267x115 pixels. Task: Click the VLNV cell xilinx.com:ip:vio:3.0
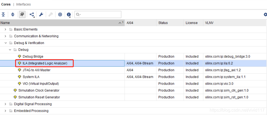tap(219, 84)
